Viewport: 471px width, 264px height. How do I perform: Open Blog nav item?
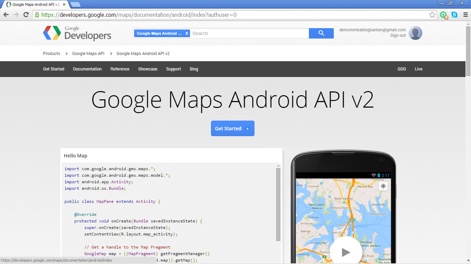(x=194, y=69)
